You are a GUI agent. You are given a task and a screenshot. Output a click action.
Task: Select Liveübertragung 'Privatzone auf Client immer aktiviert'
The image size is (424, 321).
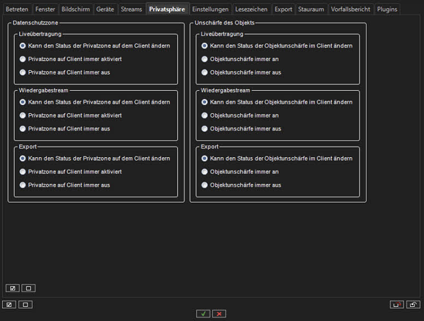point(71,59)
